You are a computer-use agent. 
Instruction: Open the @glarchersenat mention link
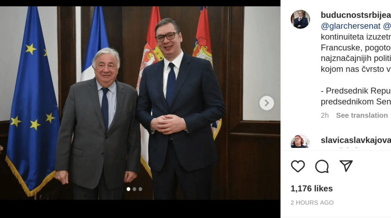(x=350, y=26)
